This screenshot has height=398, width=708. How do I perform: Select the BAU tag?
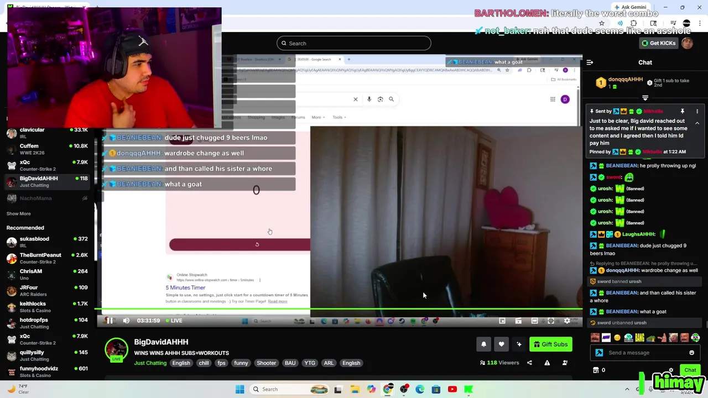[290, 363]
